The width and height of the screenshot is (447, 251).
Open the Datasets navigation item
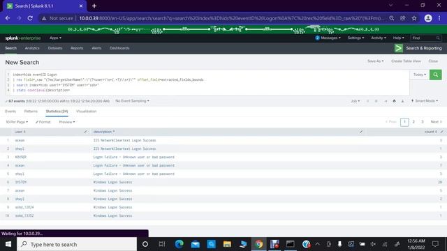tap(55, 48)
